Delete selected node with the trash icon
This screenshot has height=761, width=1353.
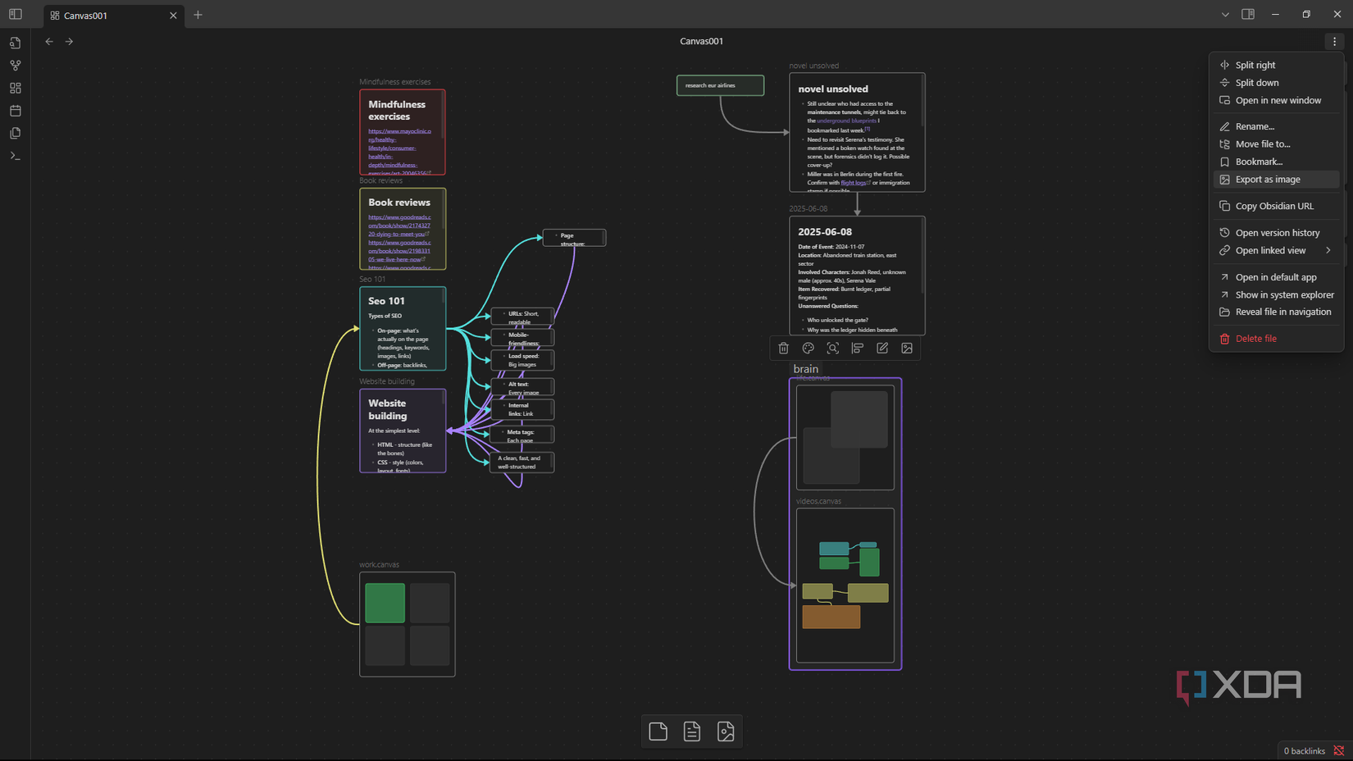click(783, 349)
